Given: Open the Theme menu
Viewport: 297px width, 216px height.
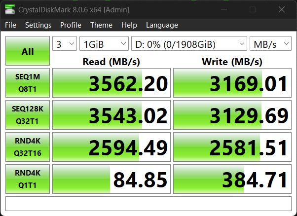Looking at the screenshot, I should (101, 25).
